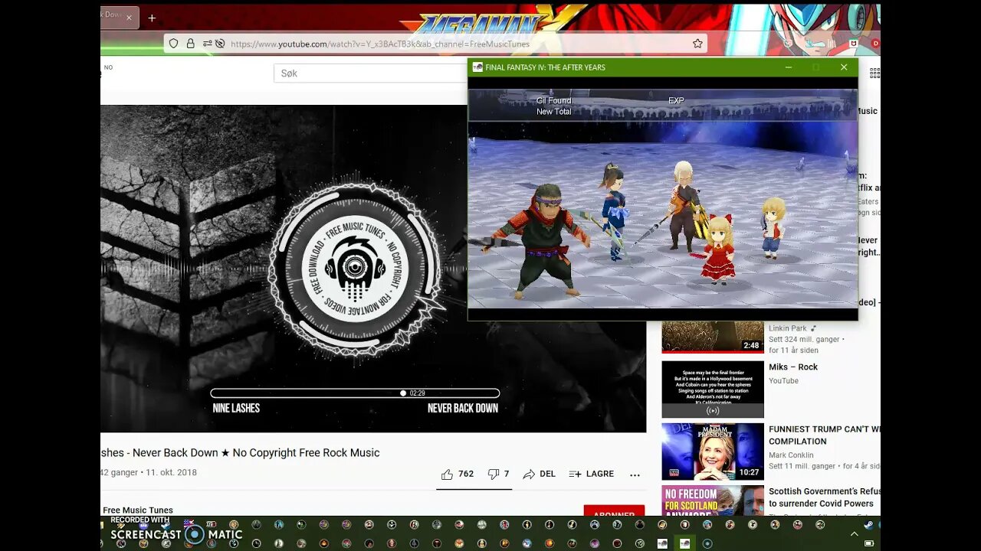Bookmark this page with the star
This screenshot has width=981, height=551.
click(x=697, y=44)
